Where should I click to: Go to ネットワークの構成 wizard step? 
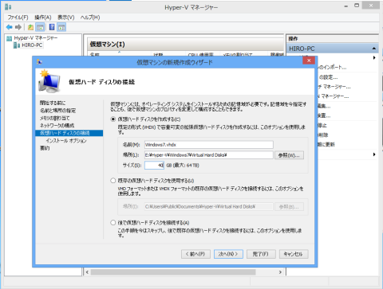tap(57, 125)
